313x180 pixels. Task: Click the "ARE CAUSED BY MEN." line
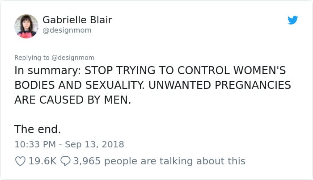pyautogui.click(x=73, y=99)
